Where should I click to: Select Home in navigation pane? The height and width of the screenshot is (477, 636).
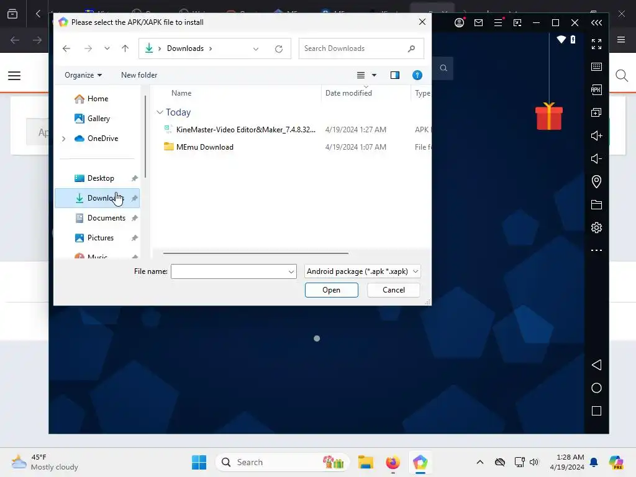point(98,99)
